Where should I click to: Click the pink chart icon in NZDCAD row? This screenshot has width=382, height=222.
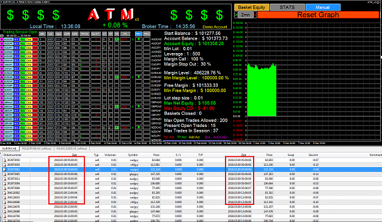(x=1, y=127)
